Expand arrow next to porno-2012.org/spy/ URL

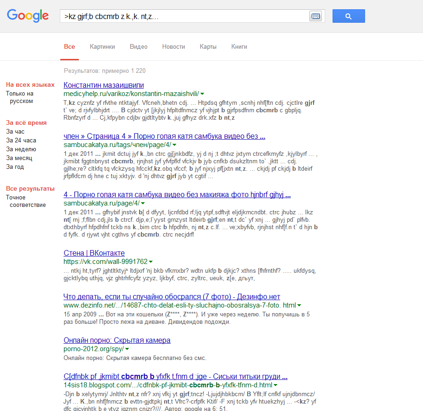click(127, 349)
